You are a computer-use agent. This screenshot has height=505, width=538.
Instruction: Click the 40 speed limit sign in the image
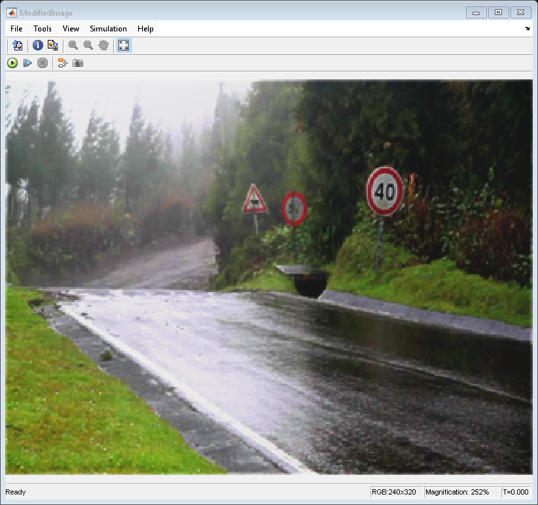[x=385, y=191]
